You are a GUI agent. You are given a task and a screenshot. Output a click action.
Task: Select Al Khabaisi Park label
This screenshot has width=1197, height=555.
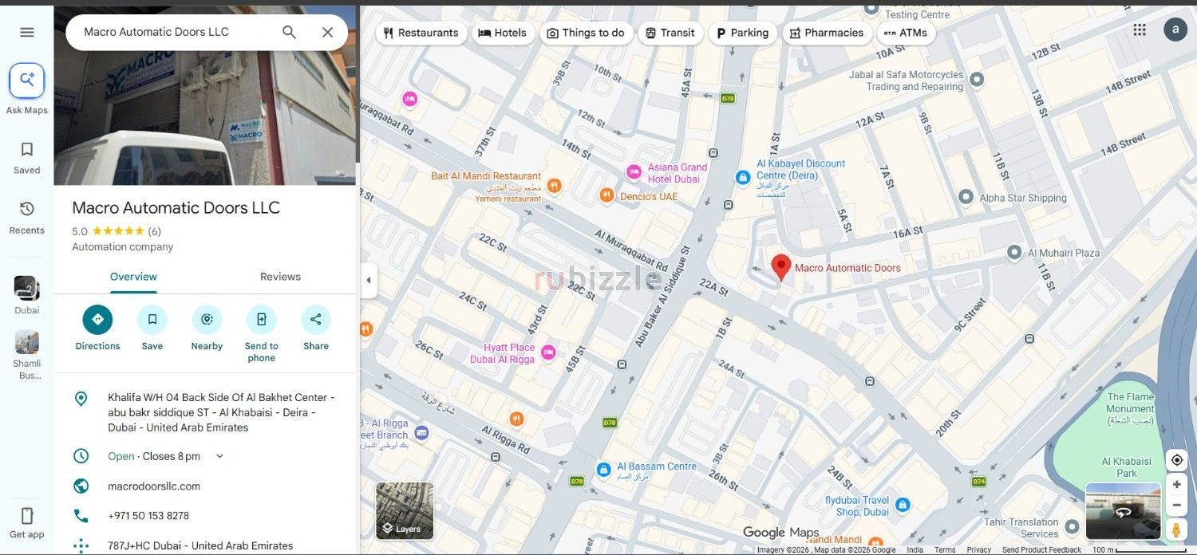(1126, 467)
